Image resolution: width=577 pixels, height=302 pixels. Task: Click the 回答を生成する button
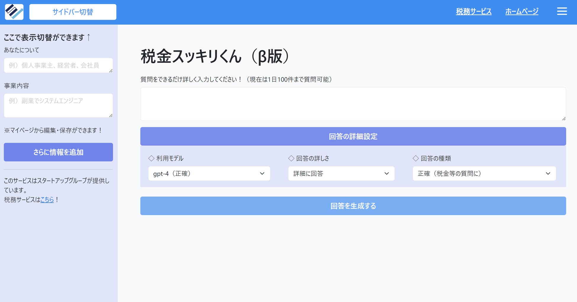coord(353,206)
